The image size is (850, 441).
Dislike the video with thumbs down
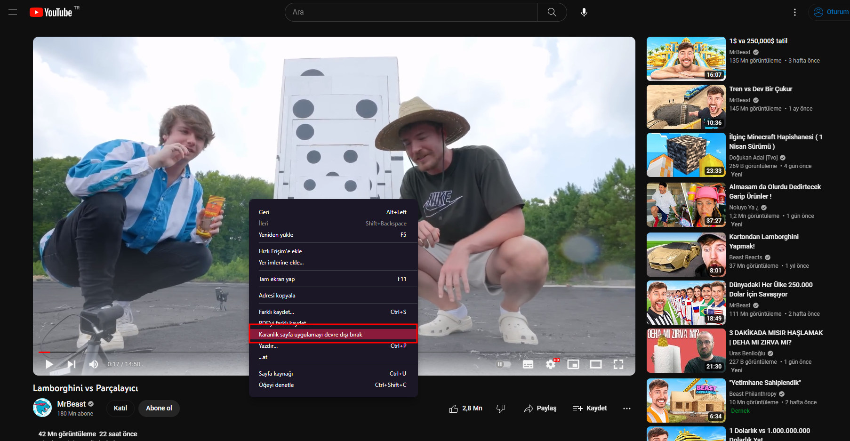(501, 409)
